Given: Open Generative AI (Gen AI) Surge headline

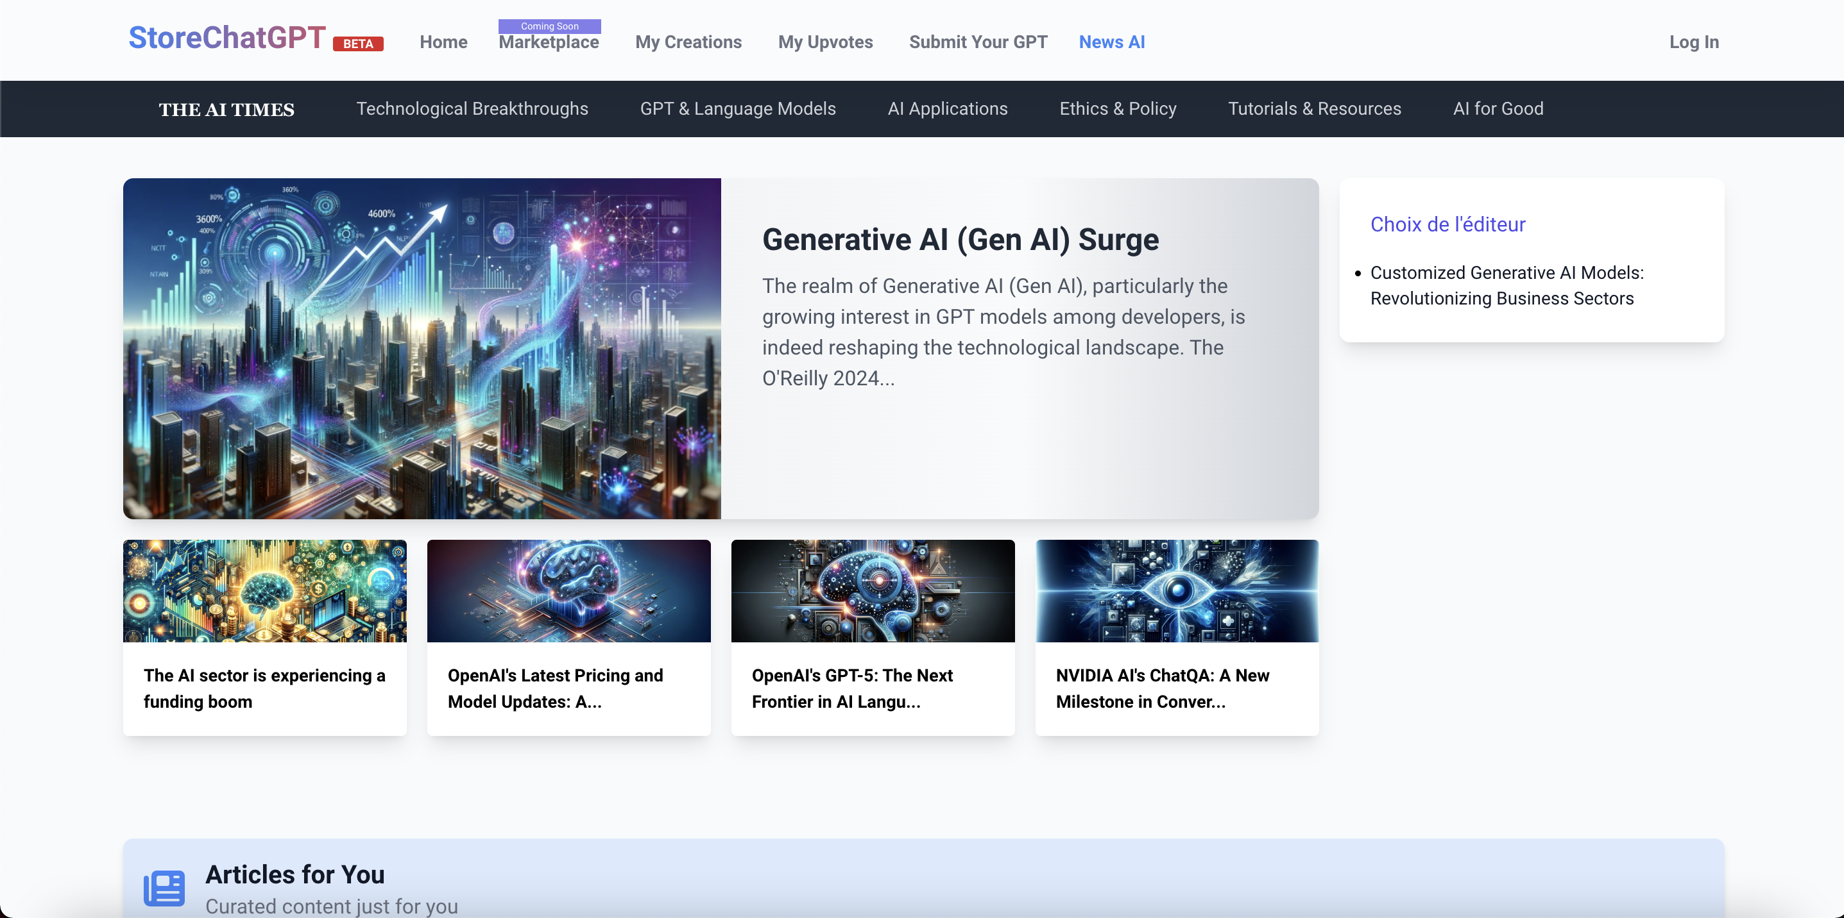Looking at the screenshot, I should coord(959,240).
